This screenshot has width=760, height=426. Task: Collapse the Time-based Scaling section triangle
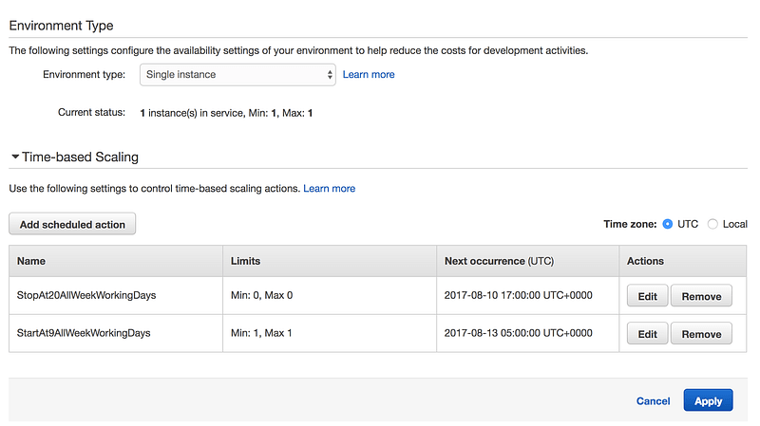[15, 157]
